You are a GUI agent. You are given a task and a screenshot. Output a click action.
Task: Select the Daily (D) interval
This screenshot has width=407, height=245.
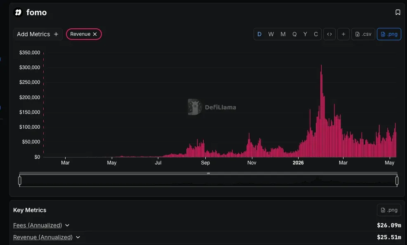point(259,34)
